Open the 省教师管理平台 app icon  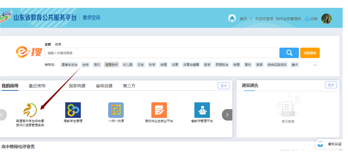click(x=202, y=110)
